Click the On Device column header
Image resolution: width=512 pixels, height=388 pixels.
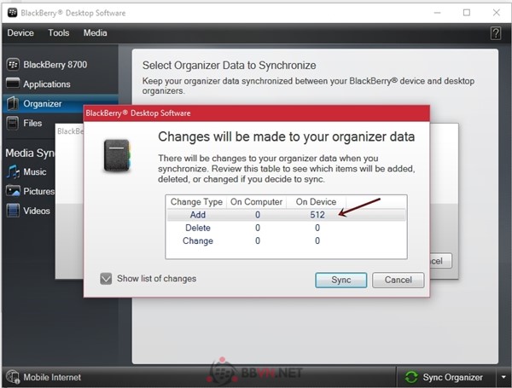coord(316,202)
